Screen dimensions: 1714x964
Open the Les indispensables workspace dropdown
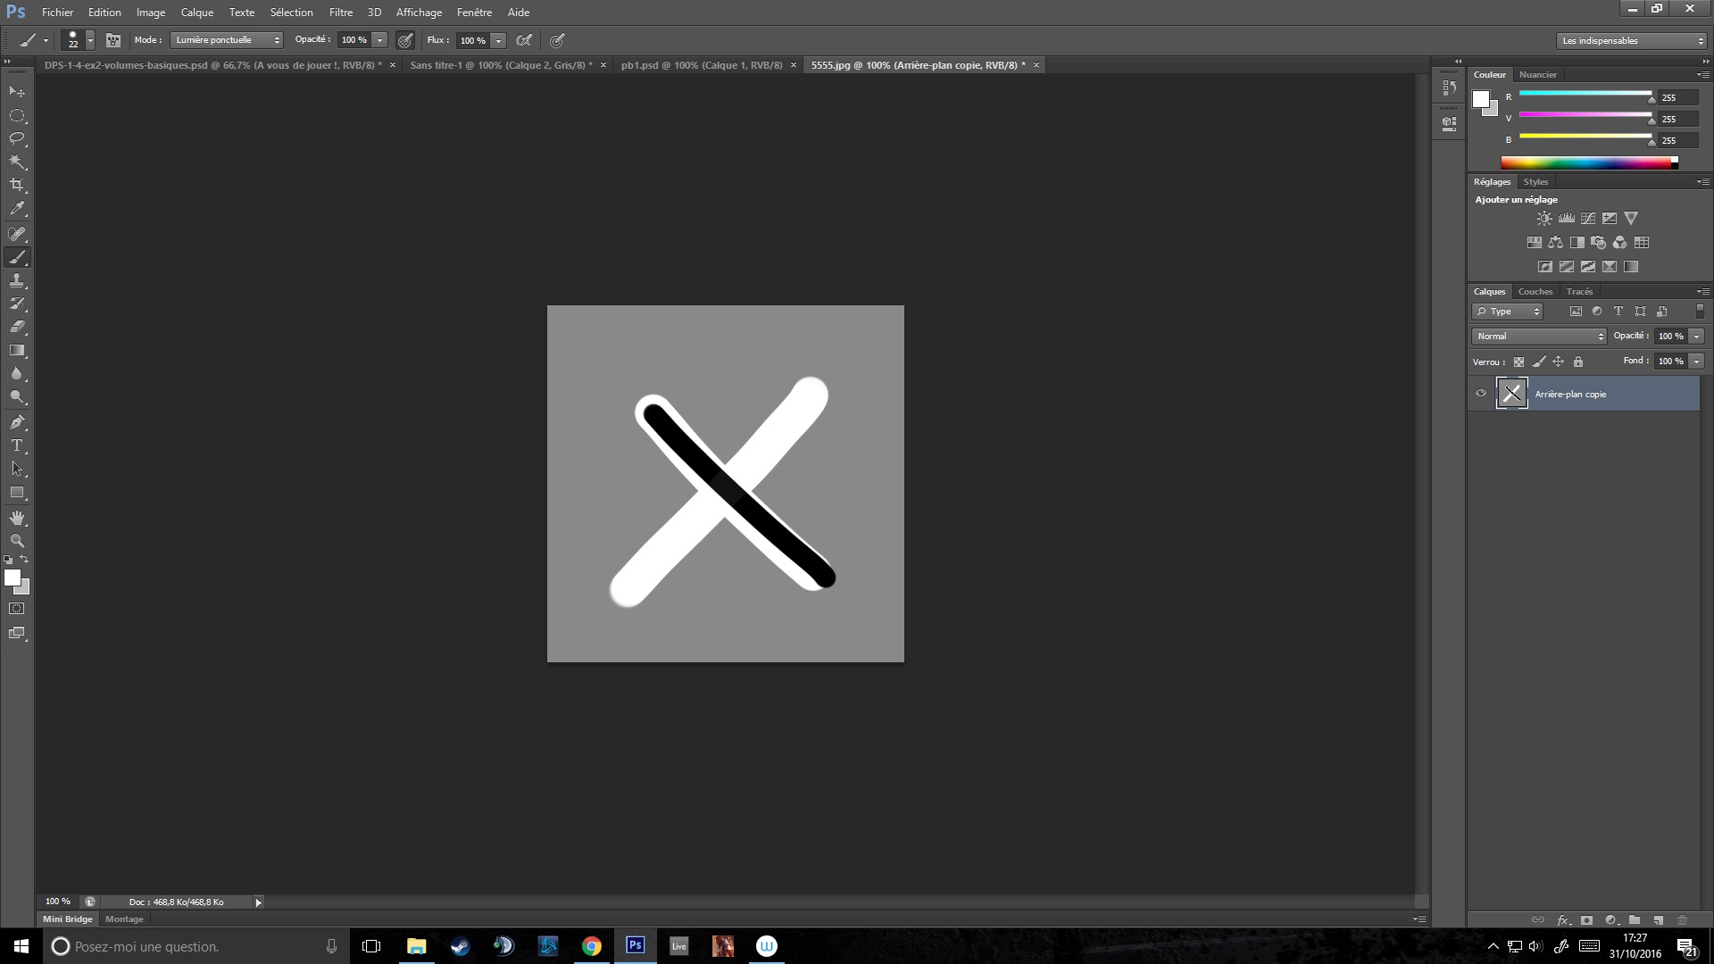(x=1631, y=41)
